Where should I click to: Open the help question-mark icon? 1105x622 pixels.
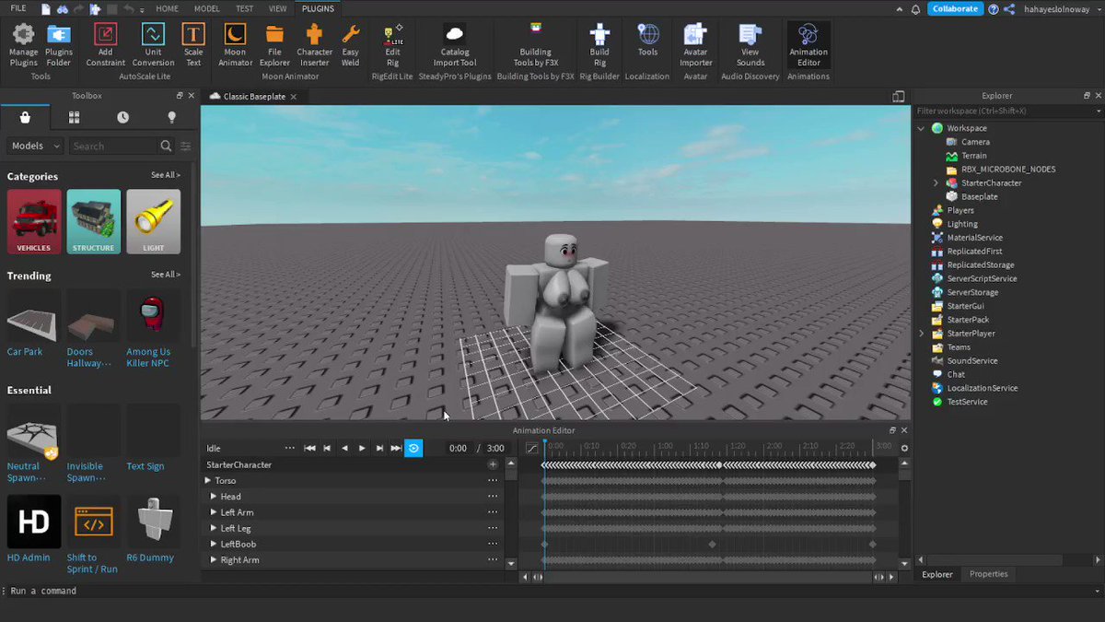993,8
